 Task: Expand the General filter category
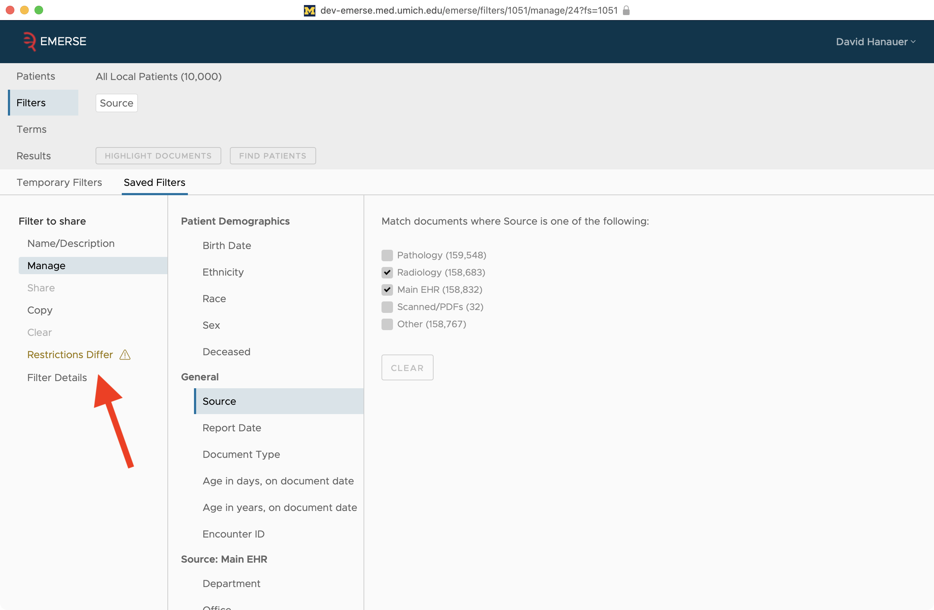click(200, 376)
